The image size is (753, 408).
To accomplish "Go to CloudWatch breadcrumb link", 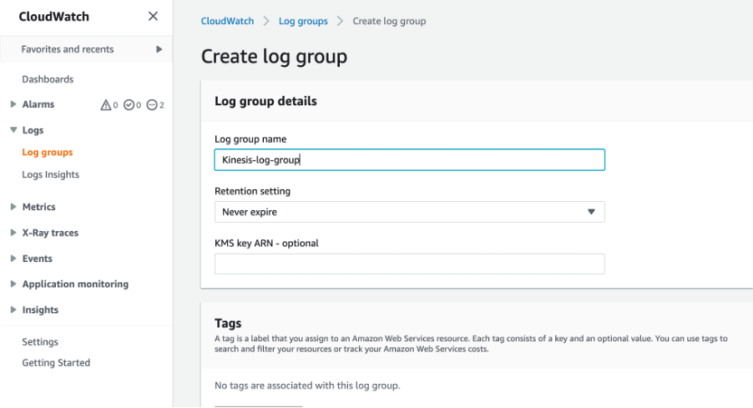I will [x=227, y=21].
